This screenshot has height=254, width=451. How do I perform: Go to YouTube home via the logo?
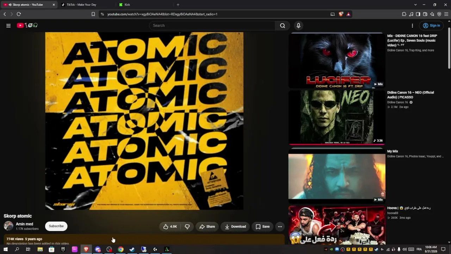[x=27, y=25]
